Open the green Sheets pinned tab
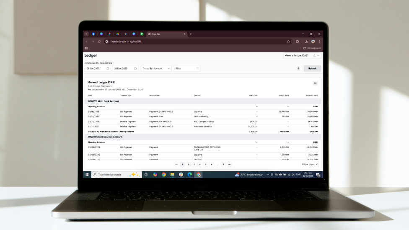 [x=142, y=34]
